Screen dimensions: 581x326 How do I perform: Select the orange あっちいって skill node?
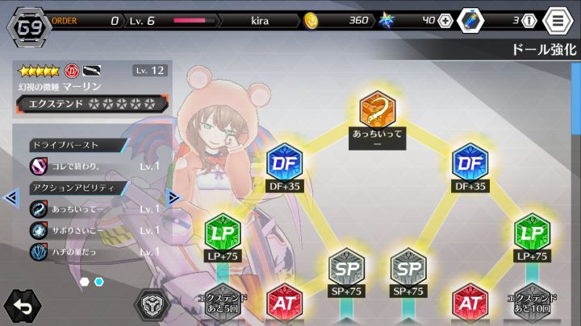pos(377,109)
